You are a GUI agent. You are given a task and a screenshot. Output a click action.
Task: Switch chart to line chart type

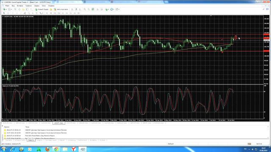(x=80, y=9)
